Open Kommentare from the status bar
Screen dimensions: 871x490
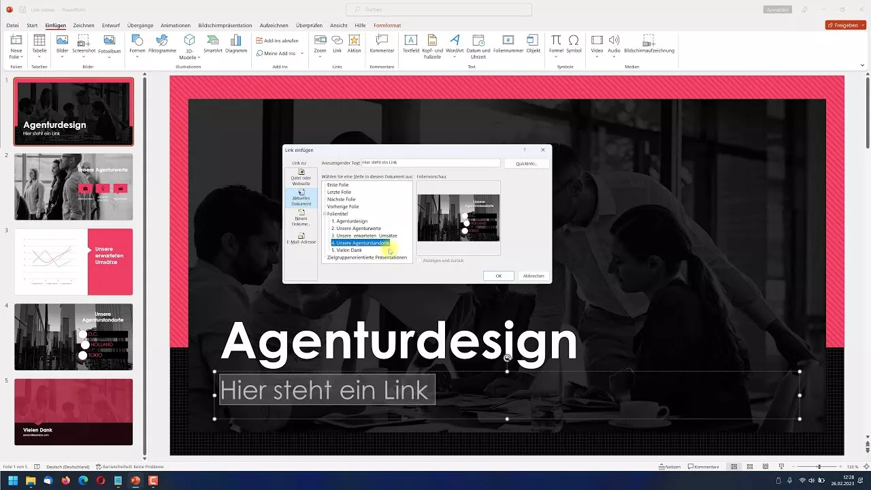tap(704, 467)
